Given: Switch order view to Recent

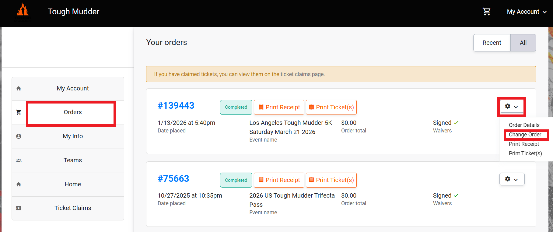Looking at the screenshot, I should click(x=492, y=43).
